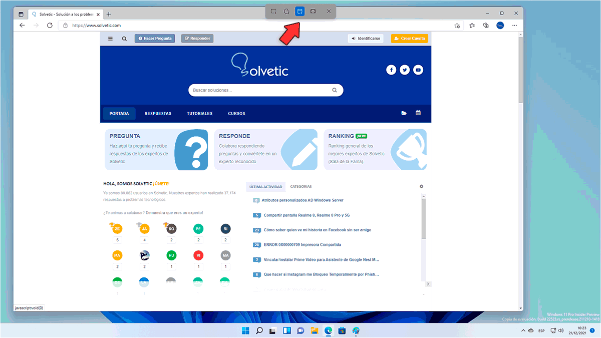The width and height of the screenshot is (601, 338).
Task: Open the RESPUESTAS menu item
Action: 158,113
